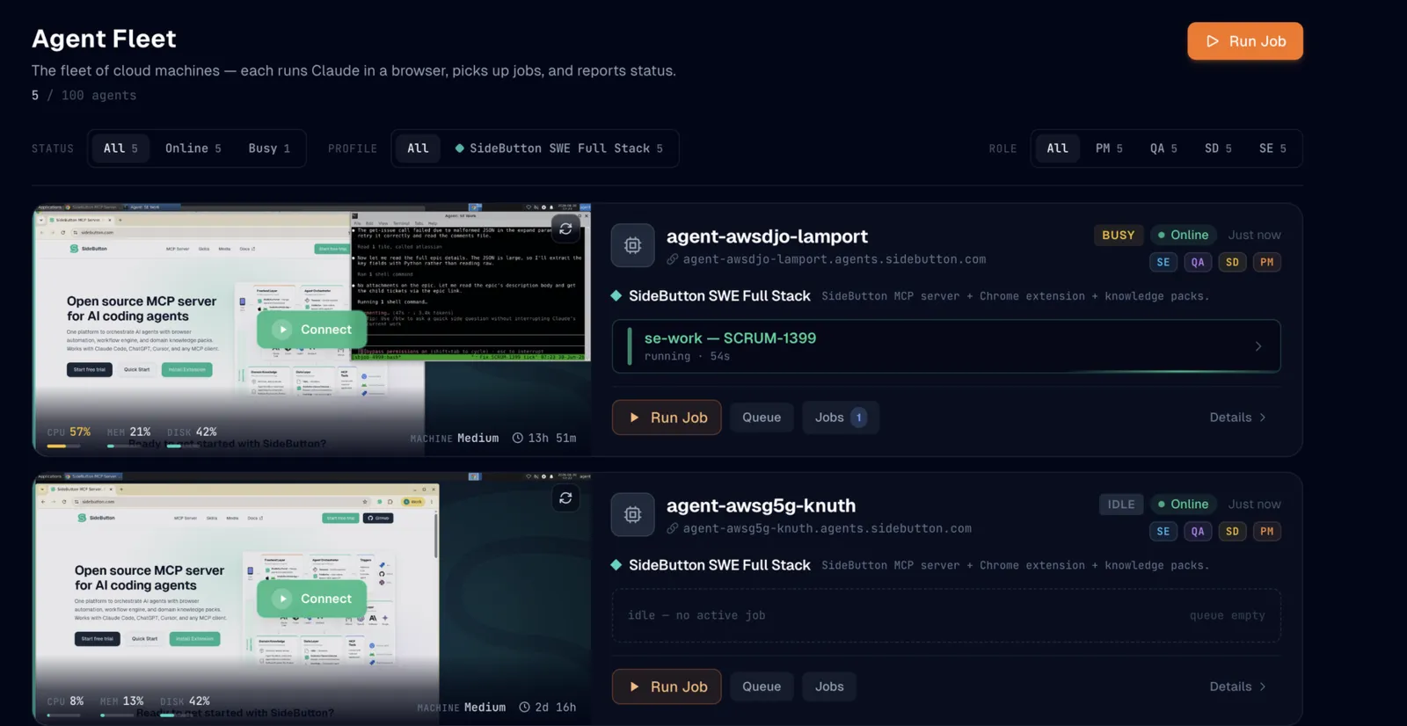Filter agents by SE role
Image resolution: width=1407 pixels, height=726 pixels.
1272,149
